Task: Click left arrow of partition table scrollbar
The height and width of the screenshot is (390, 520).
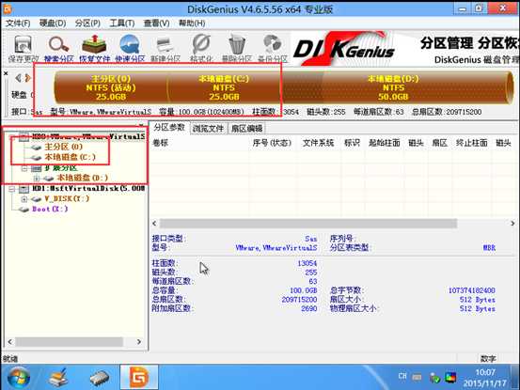Action: [x=154, y=224]
